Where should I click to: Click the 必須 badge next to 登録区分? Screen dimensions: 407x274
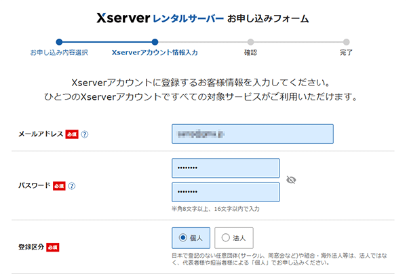pos(53,247)
